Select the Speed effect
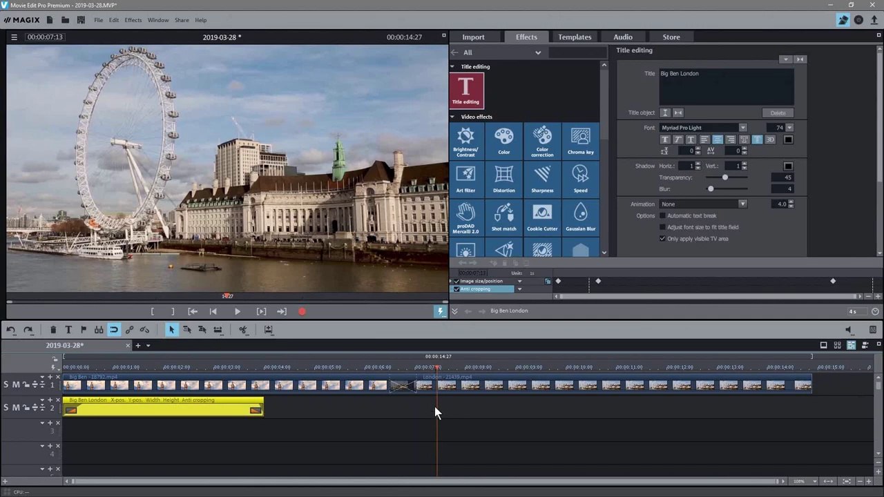Image resolution: width=884 pixels, height=497 pixels. pos(581,179)
